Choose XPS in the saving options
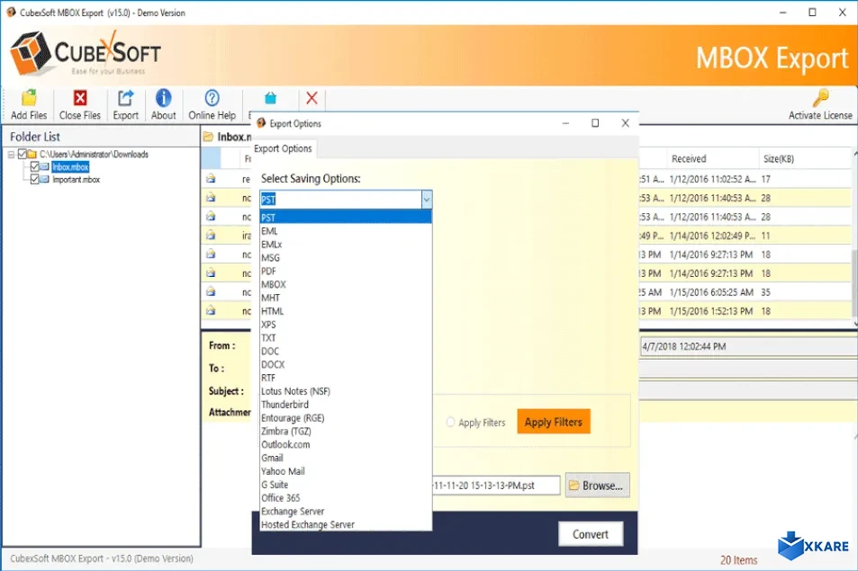 click(x=346, y=325)
